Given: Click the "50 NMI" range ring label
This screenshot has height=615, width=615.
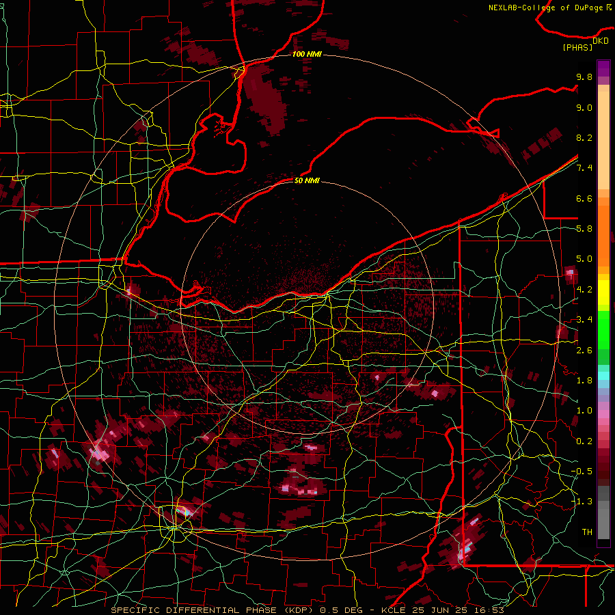Looking at the screenshot, I should 307,180.
